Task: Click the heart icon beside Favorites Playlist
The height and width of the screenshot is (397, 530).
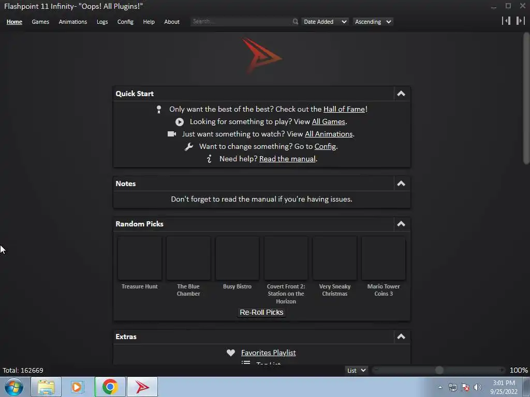Action: 231,353
